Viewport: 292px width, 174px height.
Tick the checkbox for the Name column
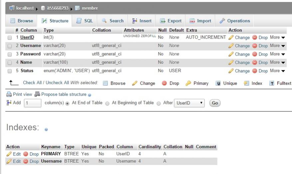click(10, 63)
